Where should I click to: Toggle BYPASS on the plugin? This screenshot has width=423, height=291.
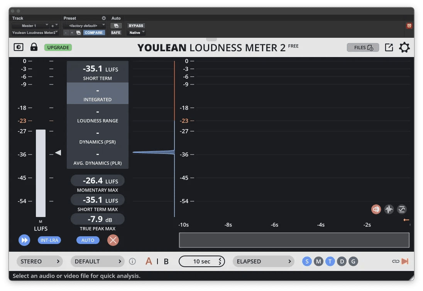[136, 25]
